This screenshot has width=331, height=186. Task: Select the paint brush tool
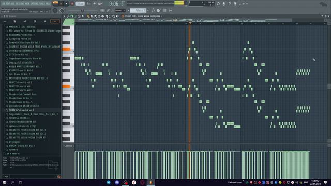point(92,16)
